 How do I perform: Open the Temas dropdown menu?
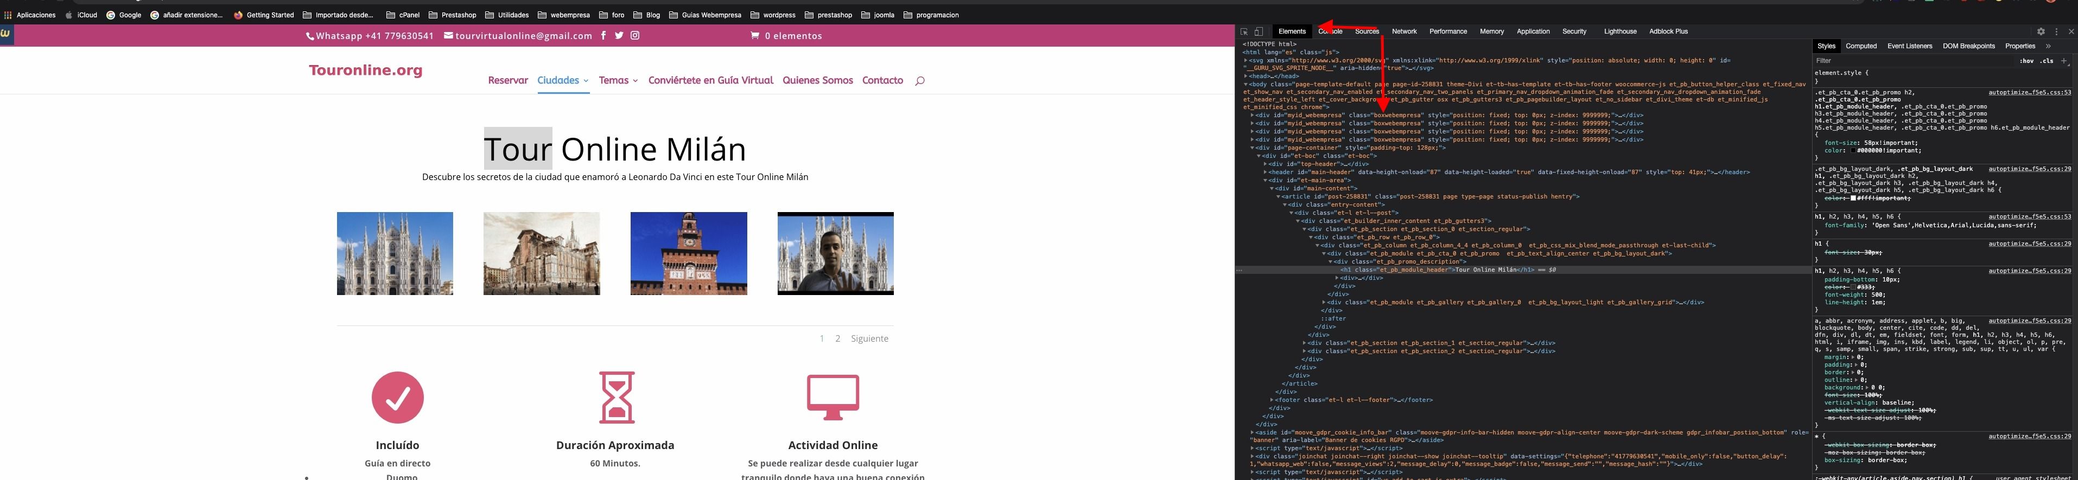click(618, 81)
